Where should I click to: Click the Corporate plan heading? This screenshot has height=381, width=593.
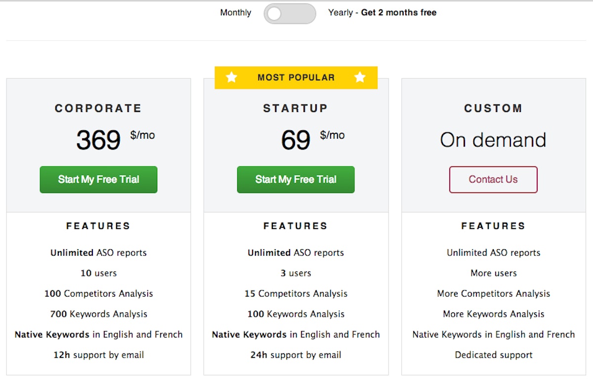pyautogui.click(x=98, y=109)
